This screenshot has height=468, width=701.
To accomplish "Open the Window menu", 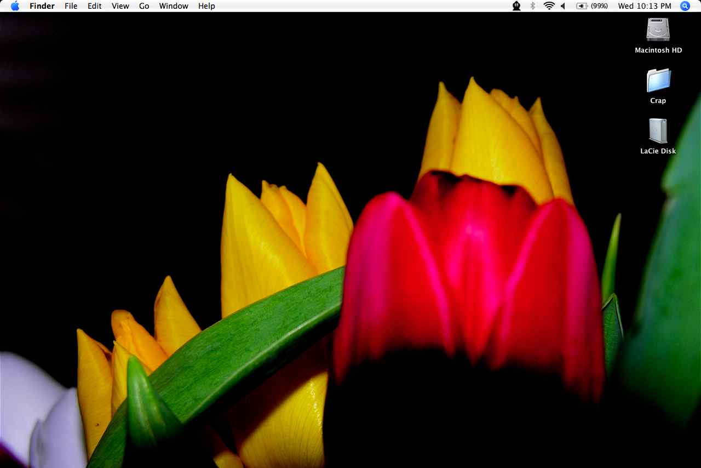I will click(174, 6).
